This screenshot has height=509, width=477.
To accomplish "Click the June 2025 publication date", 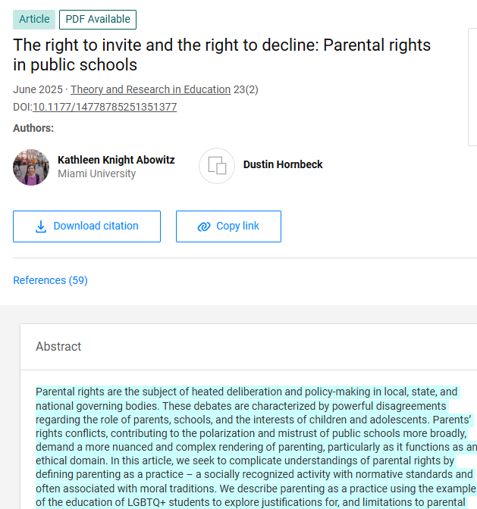I will tap(37, 89).
